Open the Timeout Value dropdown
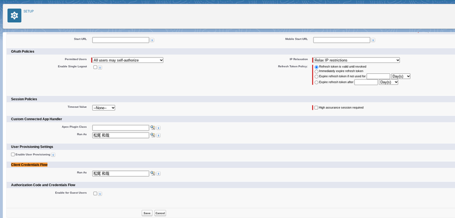Screen dimensions: 455x218 point(104,108)
